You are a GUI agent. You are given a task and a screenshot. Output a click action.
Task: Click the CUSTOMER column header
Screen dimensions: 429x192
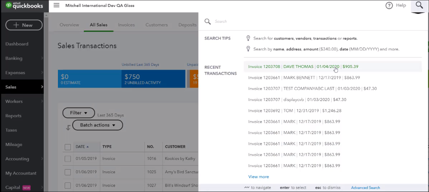coord(175,147)
